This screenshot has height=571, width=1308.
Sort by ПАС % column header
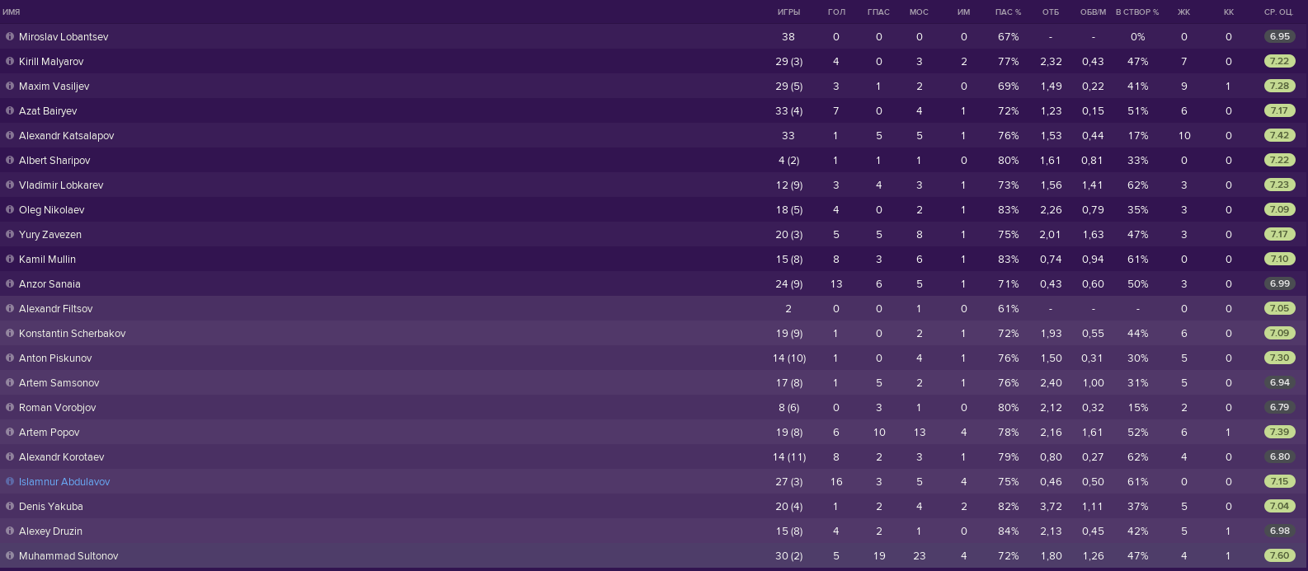(1008, 12)
